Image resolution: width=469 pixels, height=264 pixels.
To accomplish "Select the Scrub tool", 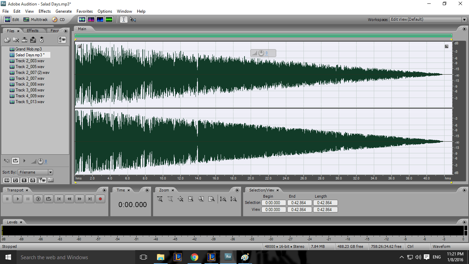I will (x=133, y=20).
